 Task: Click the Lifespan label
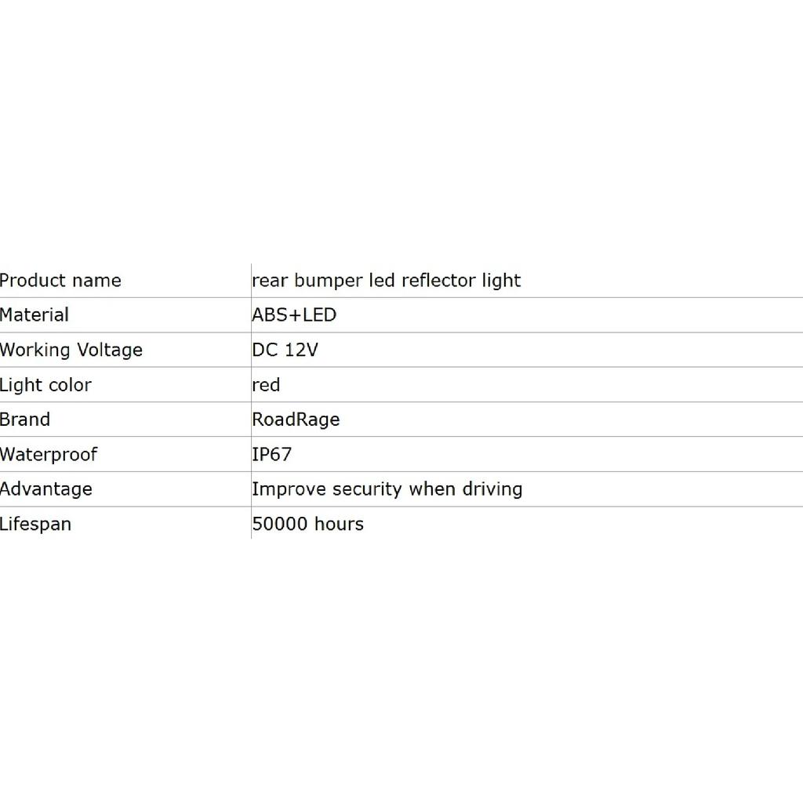(x=35, y=525)
